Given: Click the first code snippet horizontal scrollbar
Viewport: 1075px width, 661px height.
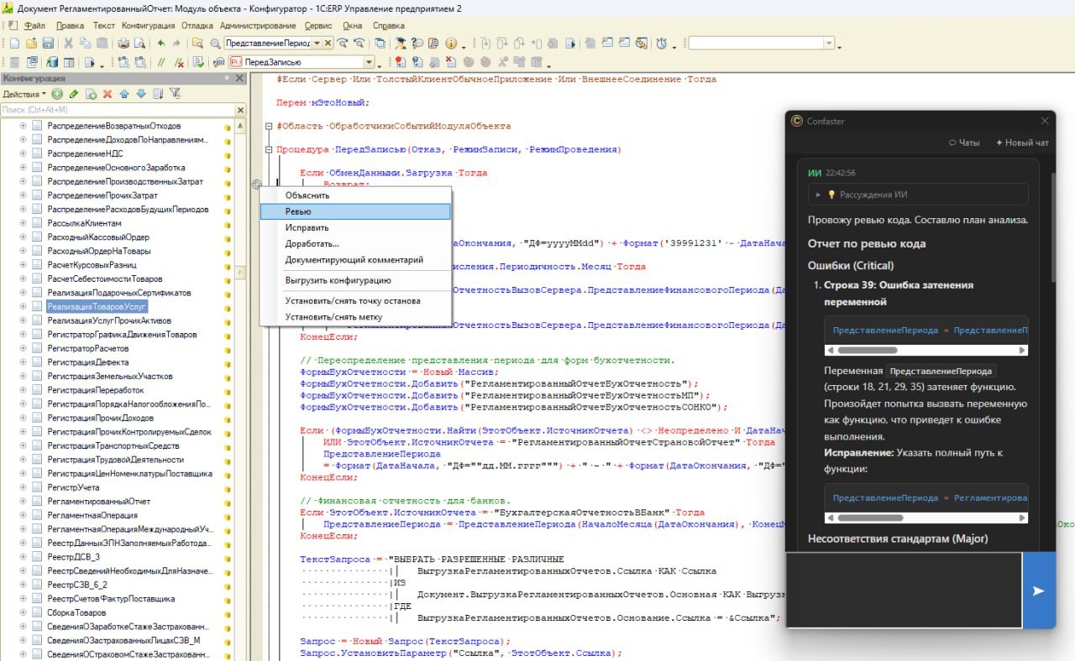Looking at the screenshot, I should click(x=868, y=350).
